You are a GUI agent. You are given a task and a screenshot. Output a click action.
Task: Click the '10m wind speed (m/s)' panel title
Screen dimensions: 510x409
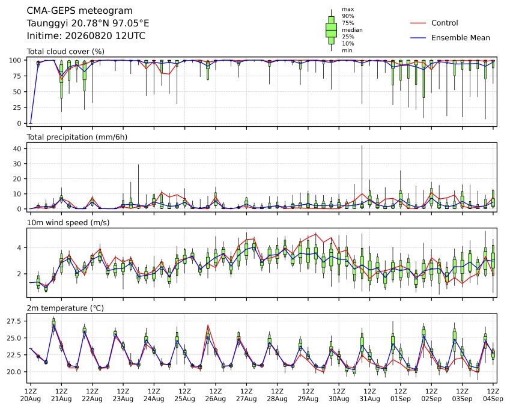[68, 223]
